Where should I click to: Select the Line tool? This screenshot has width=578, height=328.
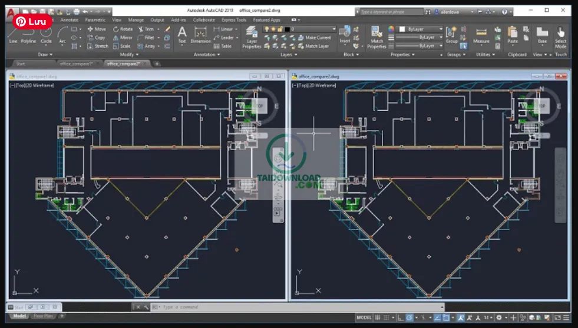pyautogui.click(x=13, y=37)
